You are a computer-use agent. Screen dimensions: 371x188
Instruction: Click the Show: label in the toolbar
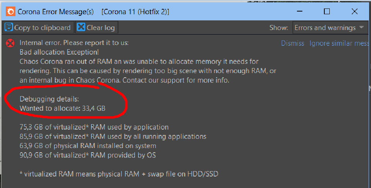pyautogui.click(x=278, y=28)
